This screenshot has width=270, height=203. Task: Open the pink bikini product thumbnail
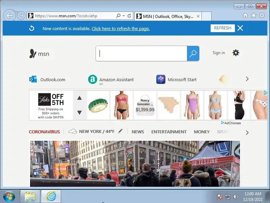(122, 105)
